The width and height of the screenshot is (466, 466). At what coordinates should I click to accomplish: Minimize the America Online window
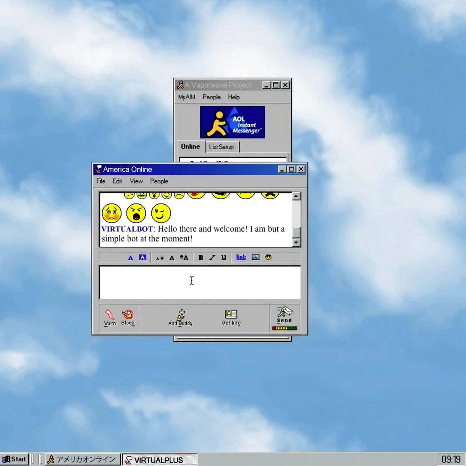tap(282, 169)
